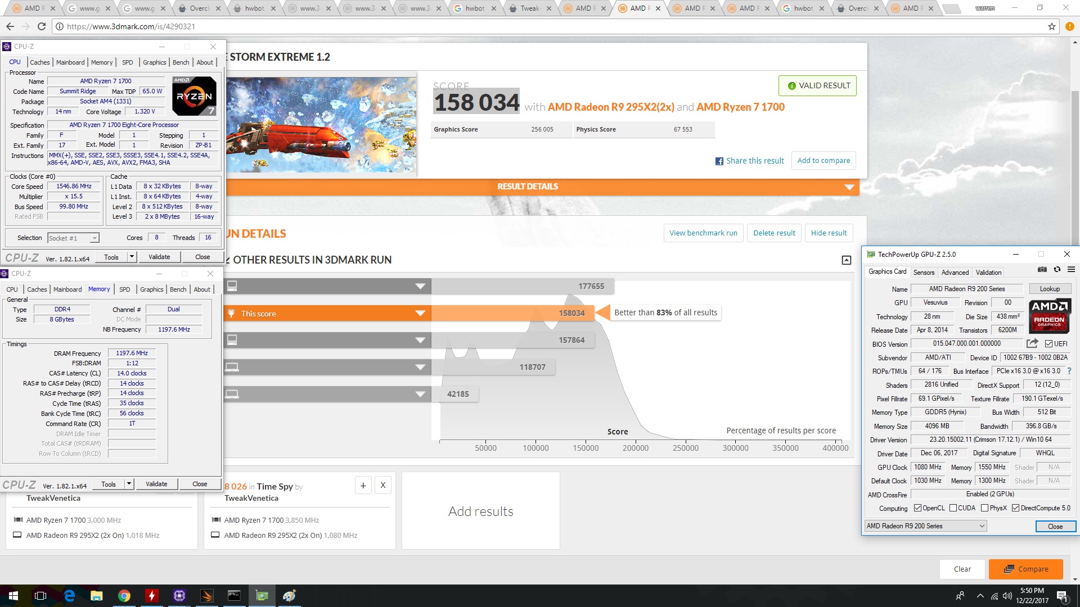Switch to Sensors tab in GPU-Z
1080x607 pixels.
[924, 273]
